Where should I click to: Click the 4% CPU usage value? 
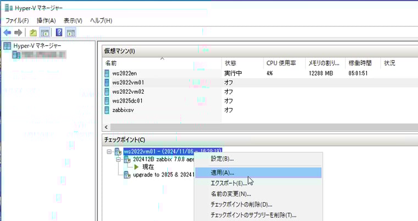pyautogui.click(x=269, y=73)
